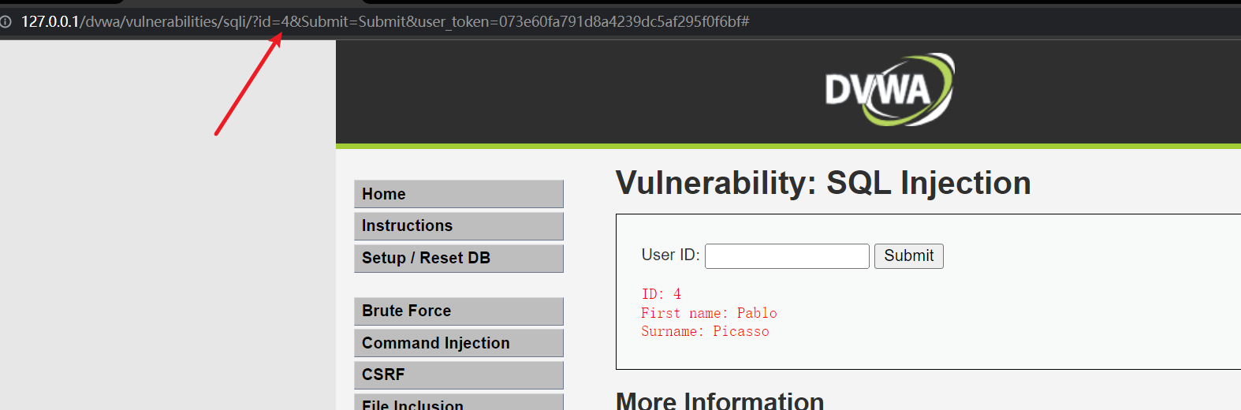Click the ID: 4 result text

(661, 294)
